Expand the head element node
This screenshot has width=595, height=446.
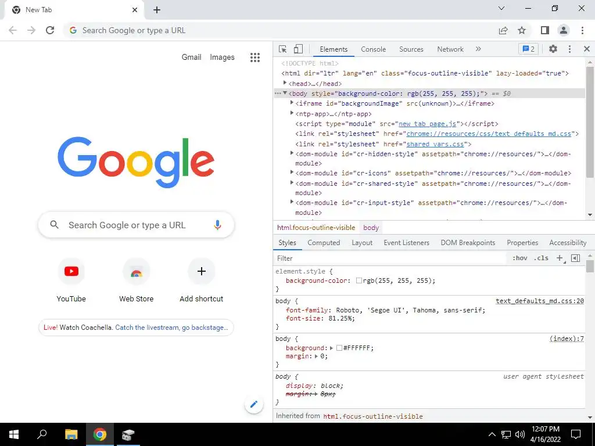[x=285, y=82]
